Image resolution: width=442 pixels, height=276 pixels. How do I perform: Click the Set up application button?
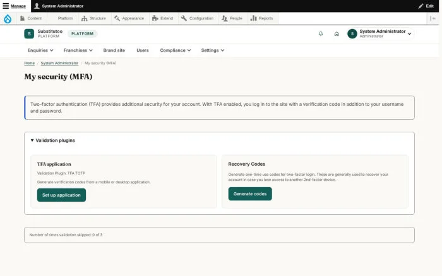(61, 195)
